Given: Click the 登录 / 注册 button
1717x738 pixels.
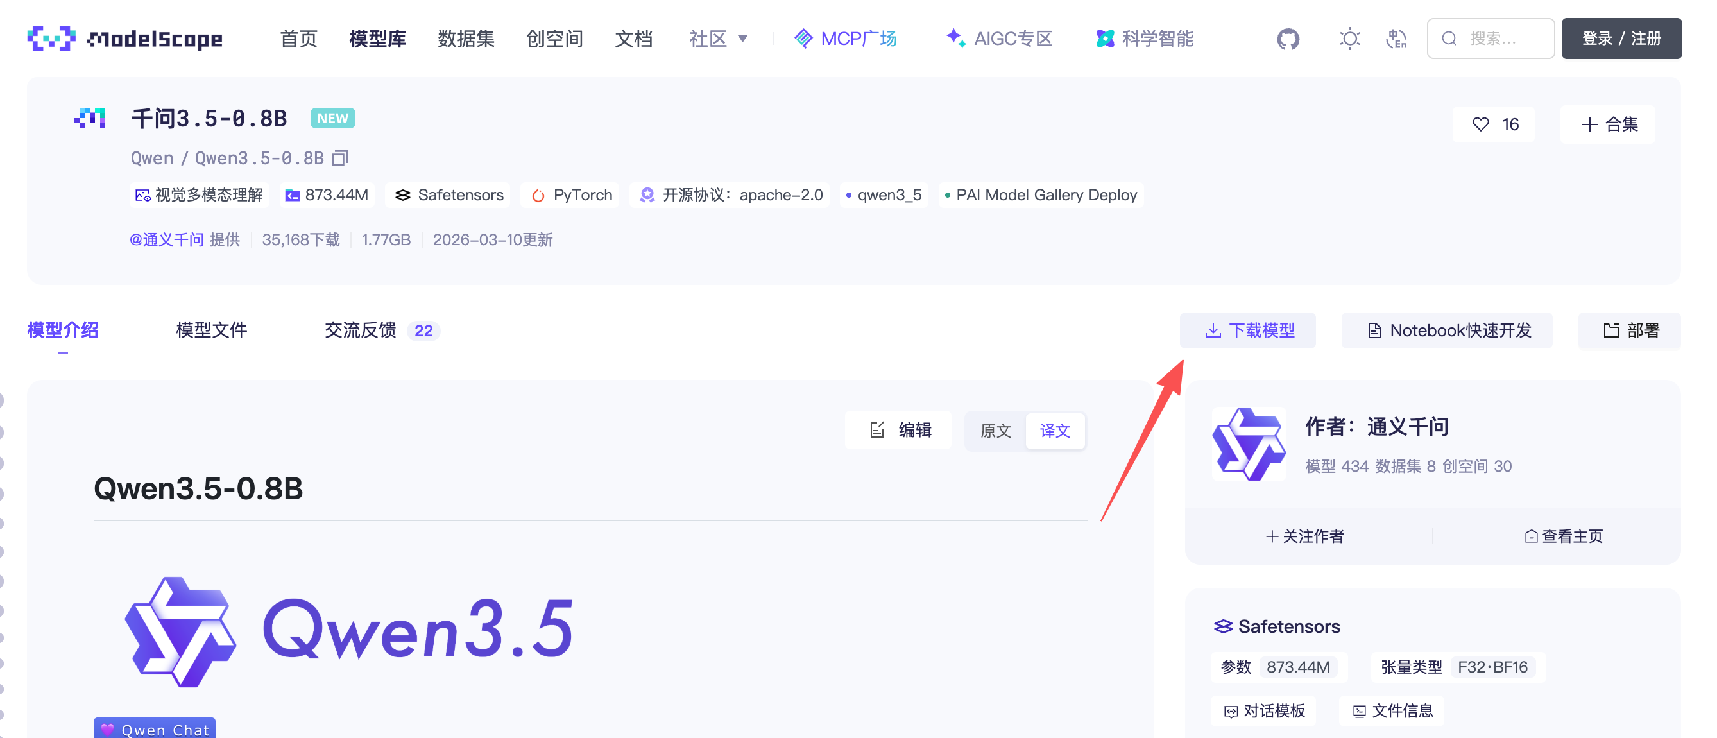Looking at the screenshot, I should (x=1621, y=39).
